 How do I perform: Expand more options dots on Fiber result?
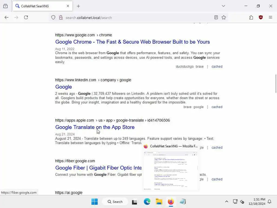click(x=207, y=179)
